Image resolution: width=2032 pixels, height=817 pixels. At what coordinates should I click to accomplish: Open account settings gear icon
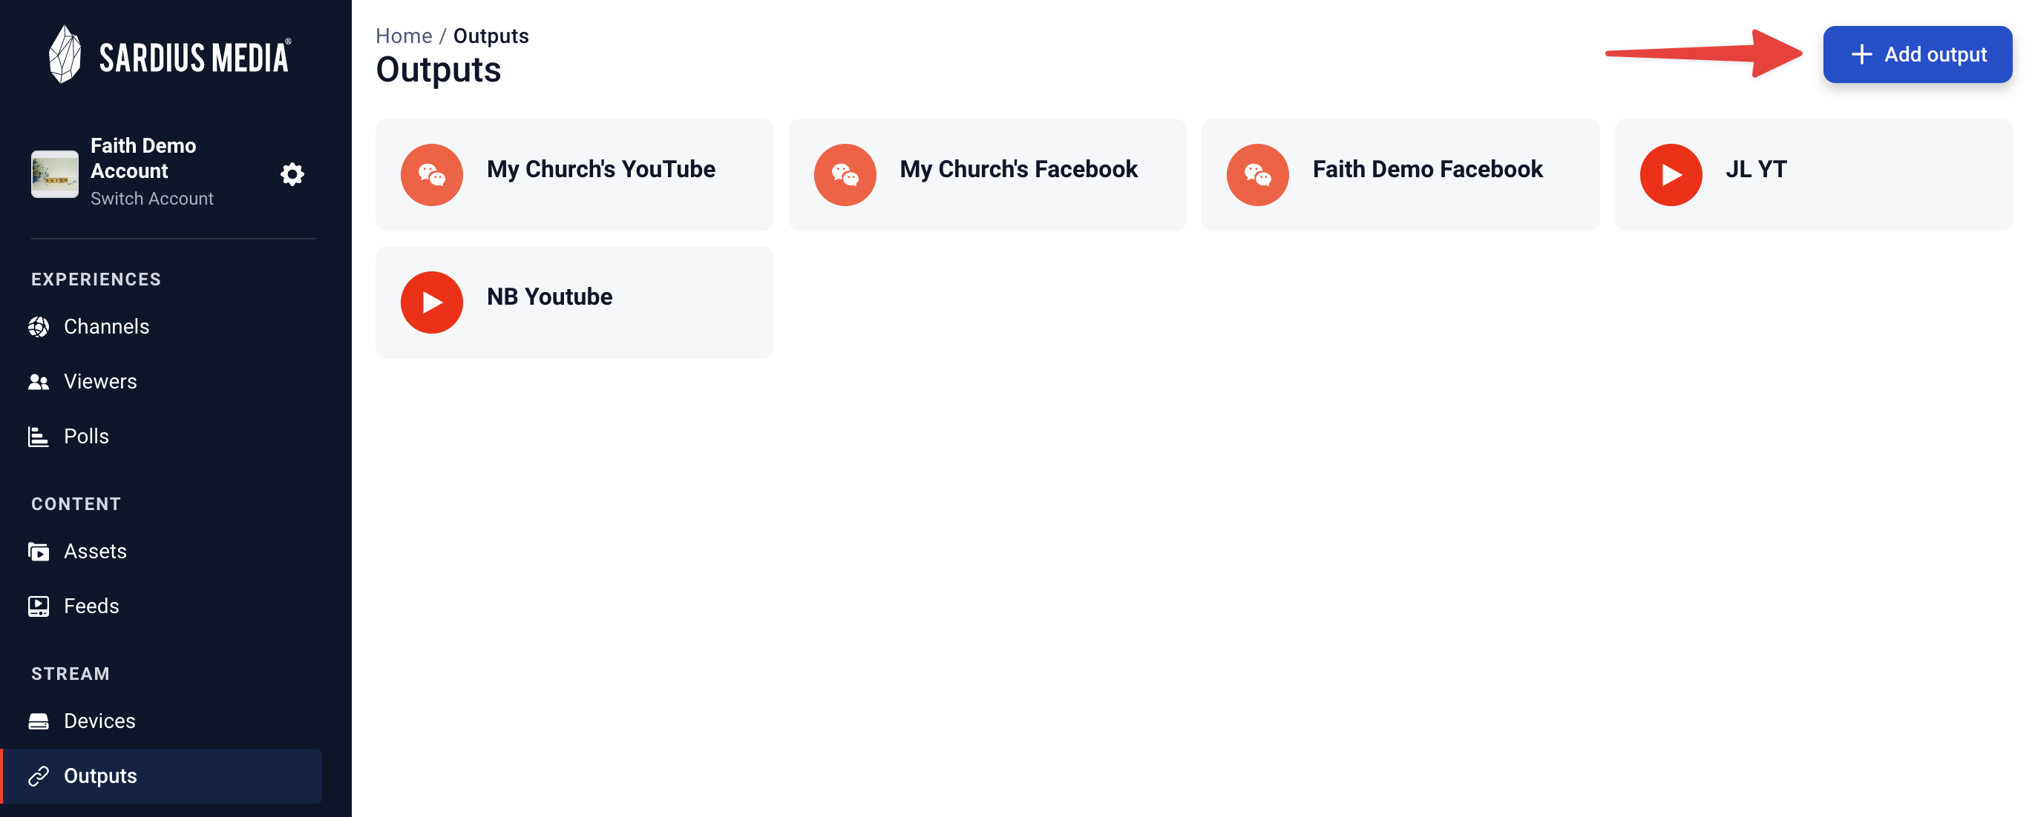click(292, 174)
